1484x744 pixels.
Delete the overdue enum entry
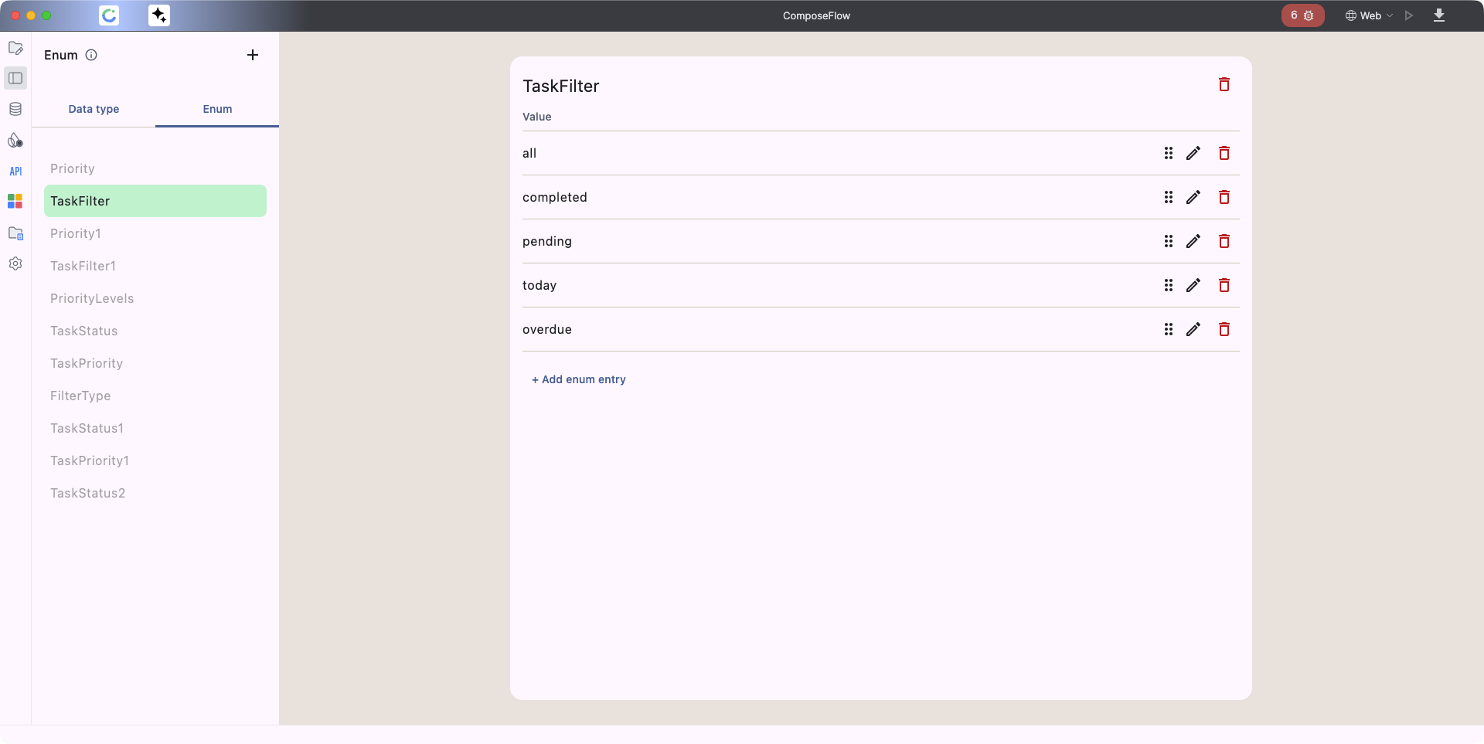pos(1224,329)
